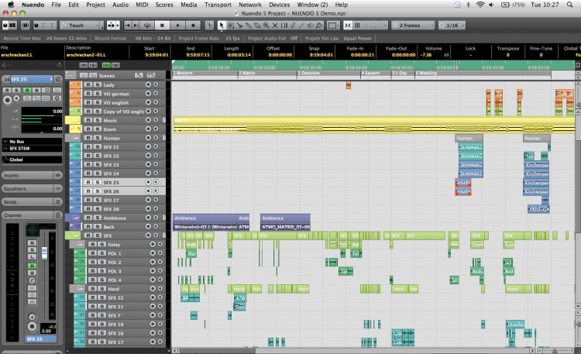Open the Transport menu
Image resolution: width=581 pixels, height=354 pixels.
tap(218, 5)
